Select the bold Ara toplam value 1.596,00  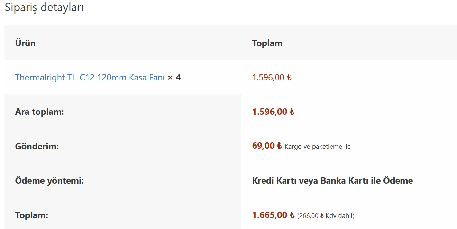pyautogui.click(x=270, y=112)
